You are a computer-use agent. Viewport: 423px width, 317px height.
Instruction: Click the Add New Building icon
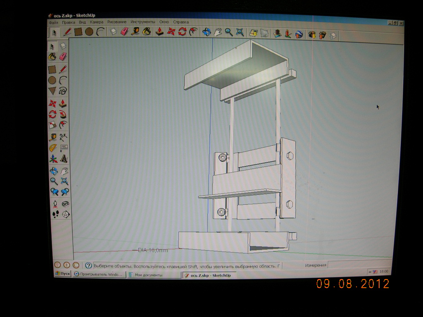(277, 34)
